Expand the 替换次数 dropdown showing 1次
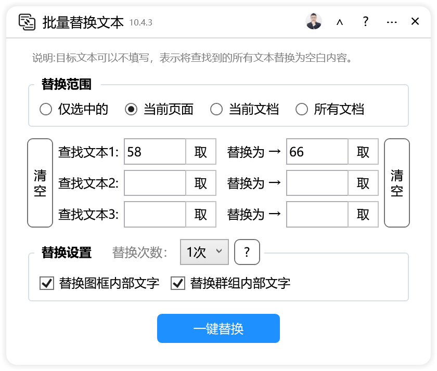The height and width of the screenshot is (371, 437). pyautogui.click(x=204, y=252)
